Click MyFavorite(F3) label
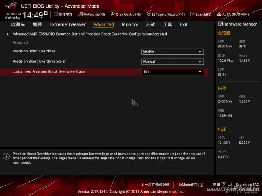 94,15
